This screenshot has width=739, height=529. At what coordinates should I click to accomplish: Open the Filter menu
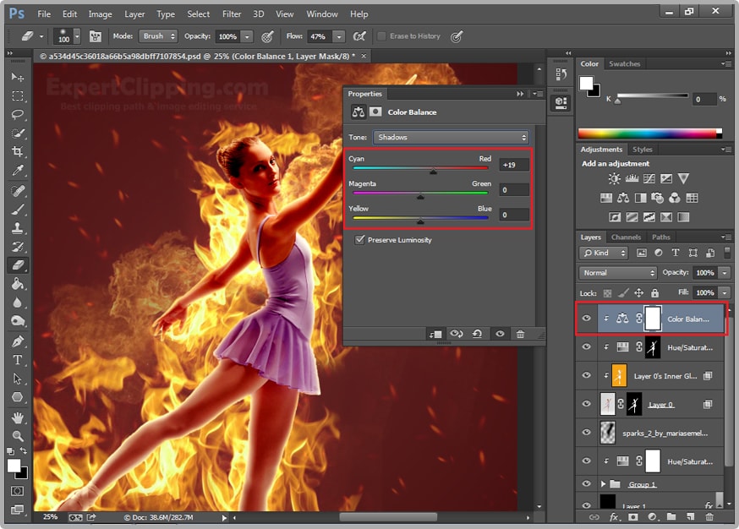coord(231,14)
